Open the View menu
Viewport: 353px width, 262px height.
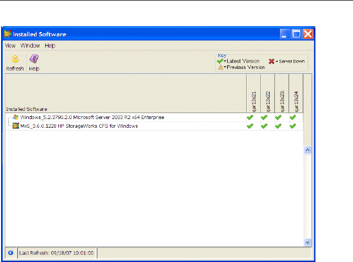pyautogui.click(x=10, y=46)
